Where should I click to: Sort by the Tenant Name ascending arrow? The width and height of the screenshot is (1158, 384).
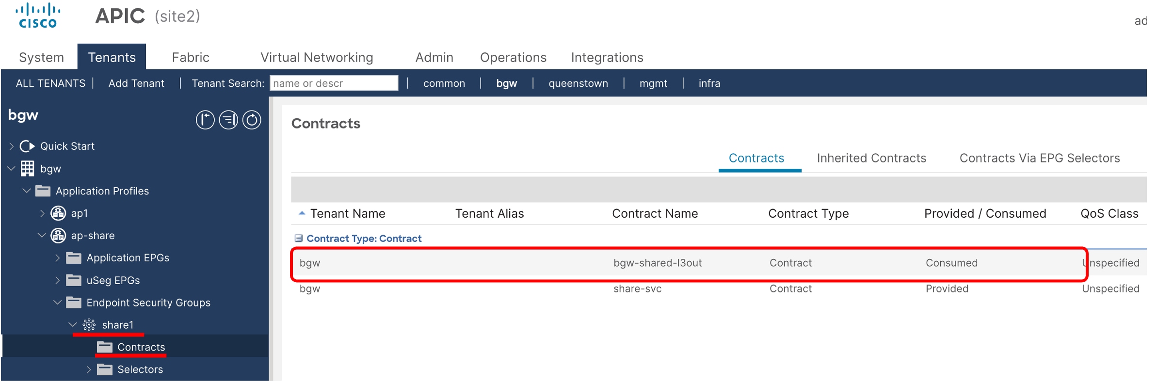(x=302, y=213)
